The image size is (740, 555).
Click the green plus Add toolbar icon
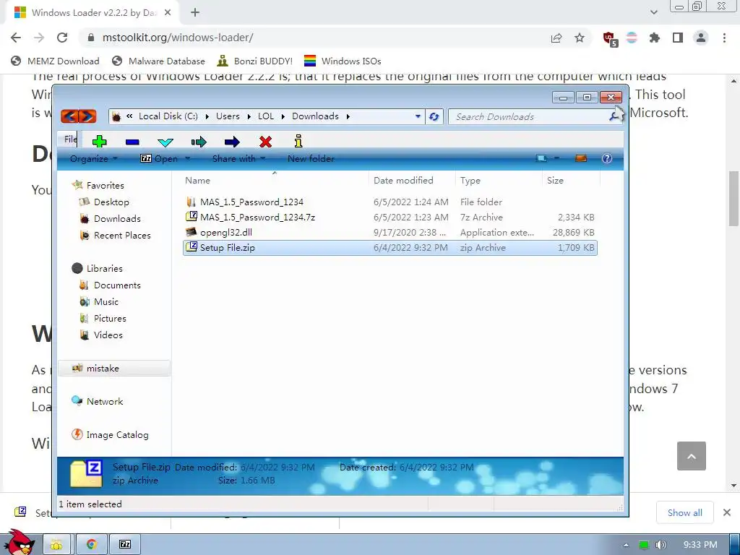pos(99,141)
